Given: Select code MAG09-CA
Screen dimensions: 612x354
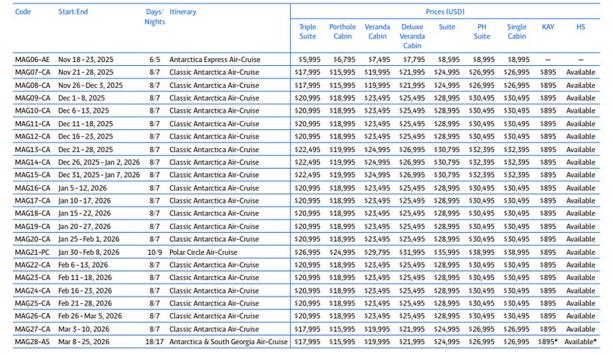Looking at the screenshot, I should click(32, 98).
